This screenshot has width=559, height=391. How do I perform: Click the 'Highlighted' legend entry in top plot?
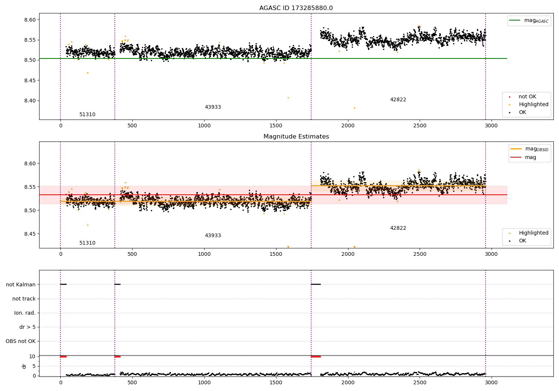tap(529, 105)
